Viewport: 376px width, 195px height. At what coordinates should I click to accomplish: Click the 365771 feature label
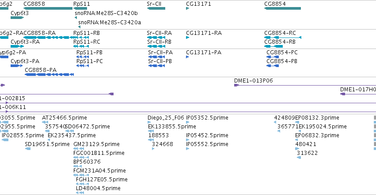coord(288,126)
